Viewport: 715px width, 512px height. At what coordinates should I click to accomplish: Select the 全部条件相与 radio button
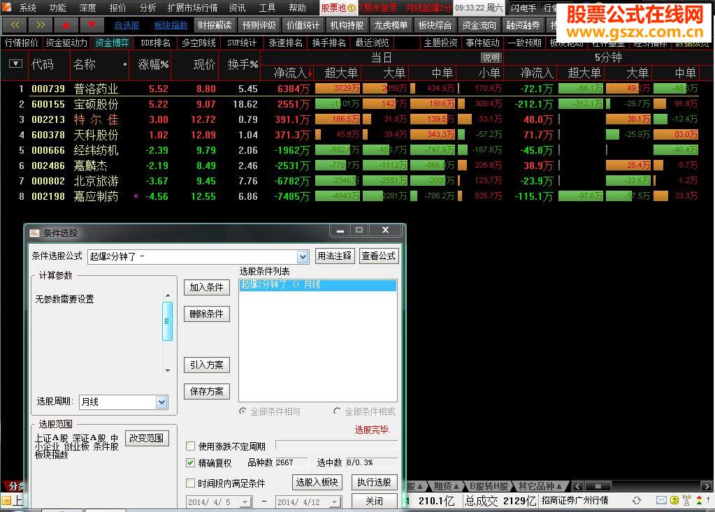click(x=243, y=411)
